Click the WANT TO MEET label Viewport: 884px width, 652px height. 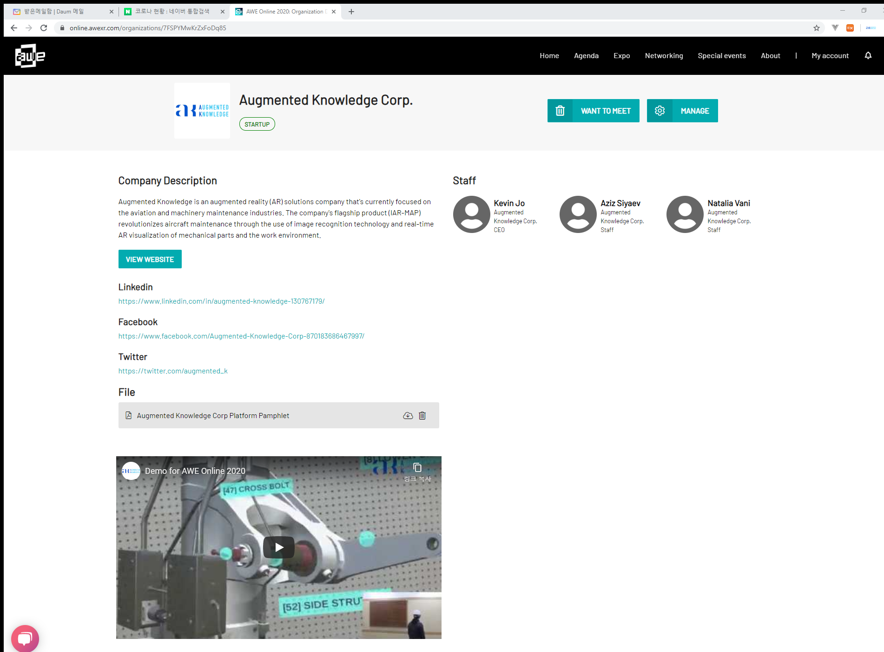[x=606, y=111]
